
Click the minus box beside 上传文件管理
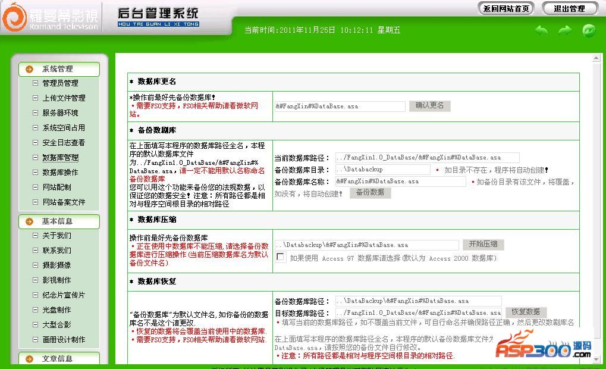tap(35, 98)
